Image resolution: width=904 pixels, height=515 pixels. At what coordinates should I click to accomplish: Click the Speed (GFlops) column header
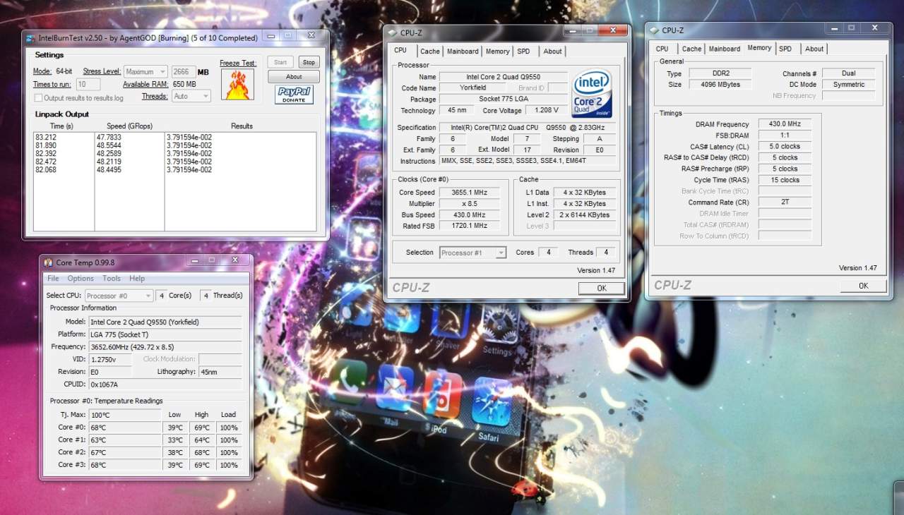pyautogui.click(x=130, y=126)
